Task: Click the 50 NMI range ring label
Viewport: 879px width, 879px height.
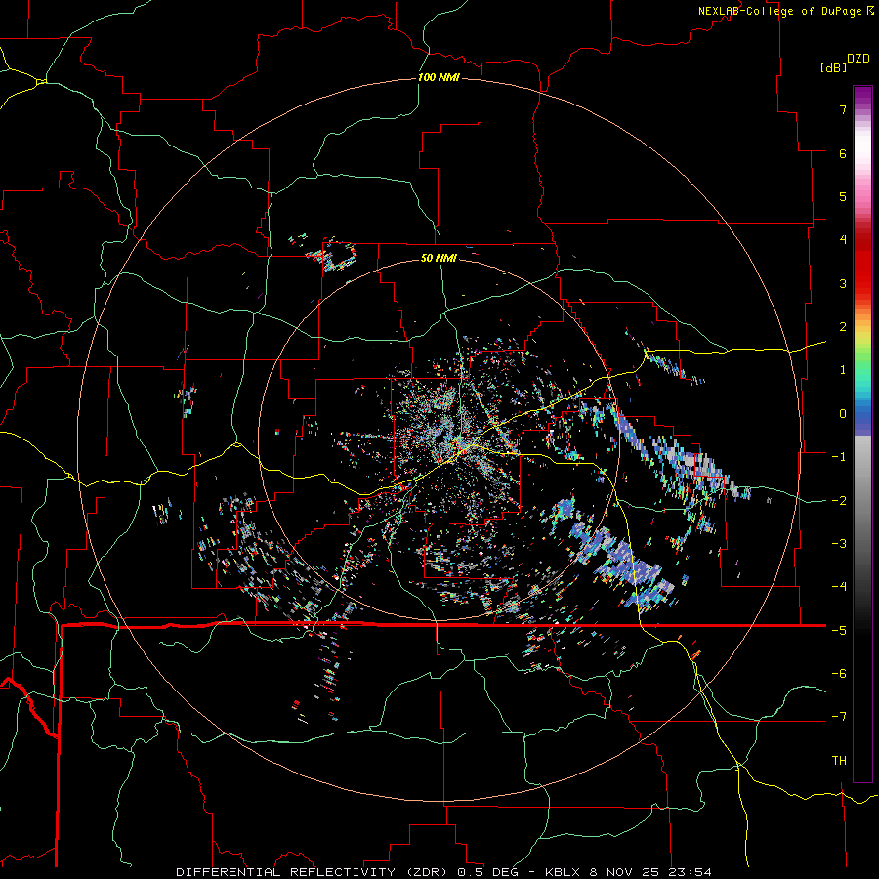Action: [439, 258]
